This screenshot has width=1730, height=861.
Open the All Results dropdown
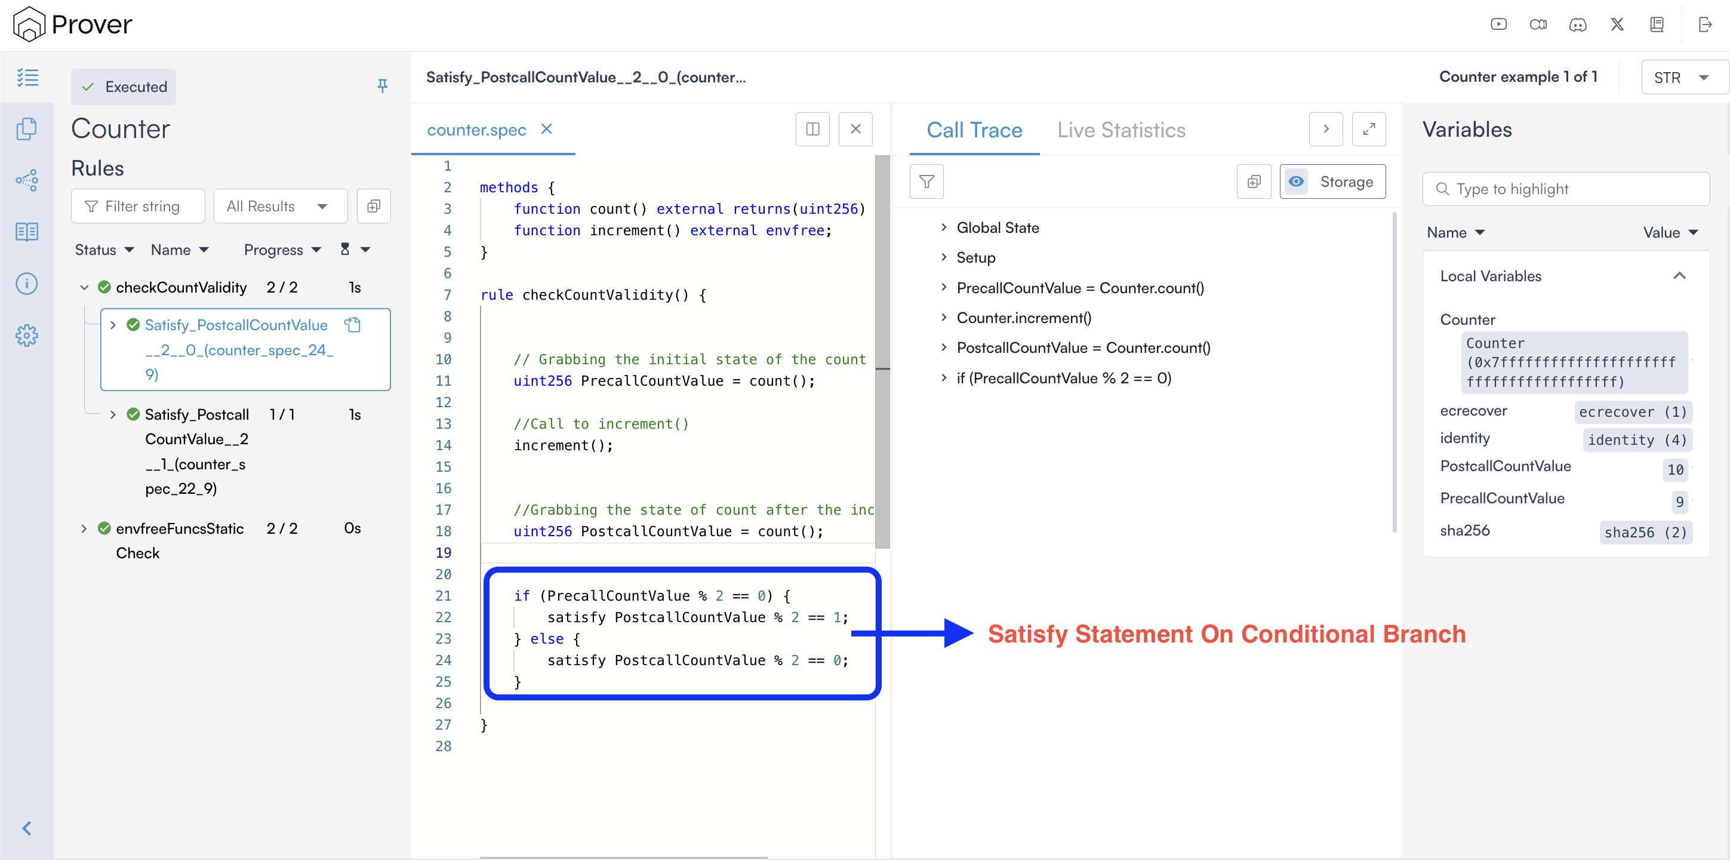point(280,206)
